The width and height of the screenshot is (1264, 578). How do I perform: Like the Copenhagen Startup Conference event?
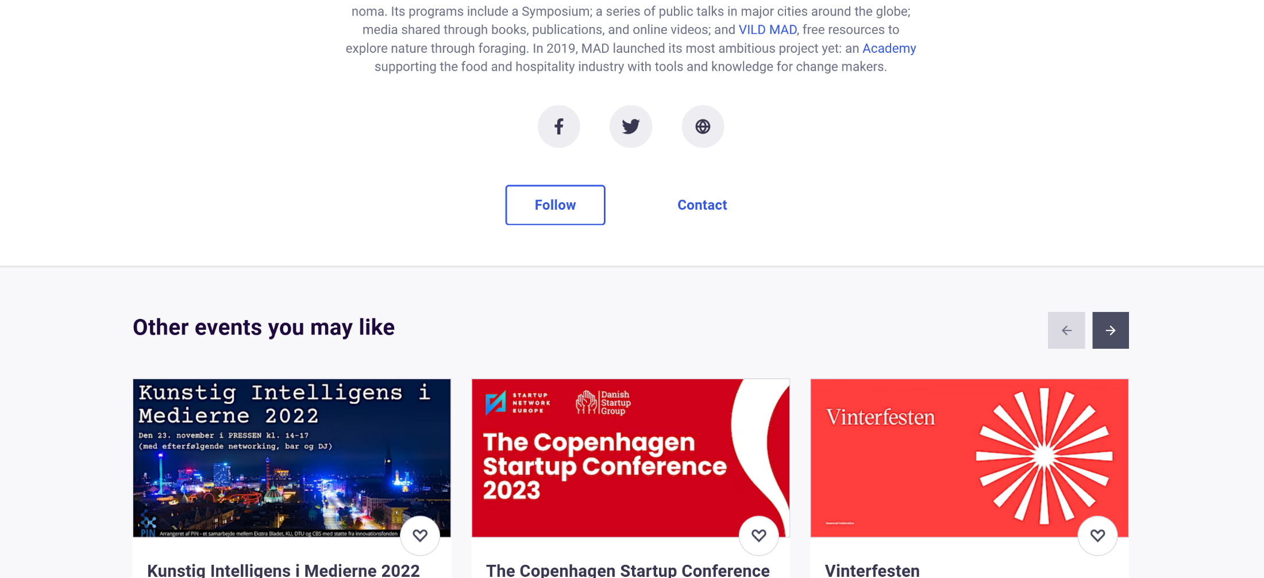tap(758, 535)
